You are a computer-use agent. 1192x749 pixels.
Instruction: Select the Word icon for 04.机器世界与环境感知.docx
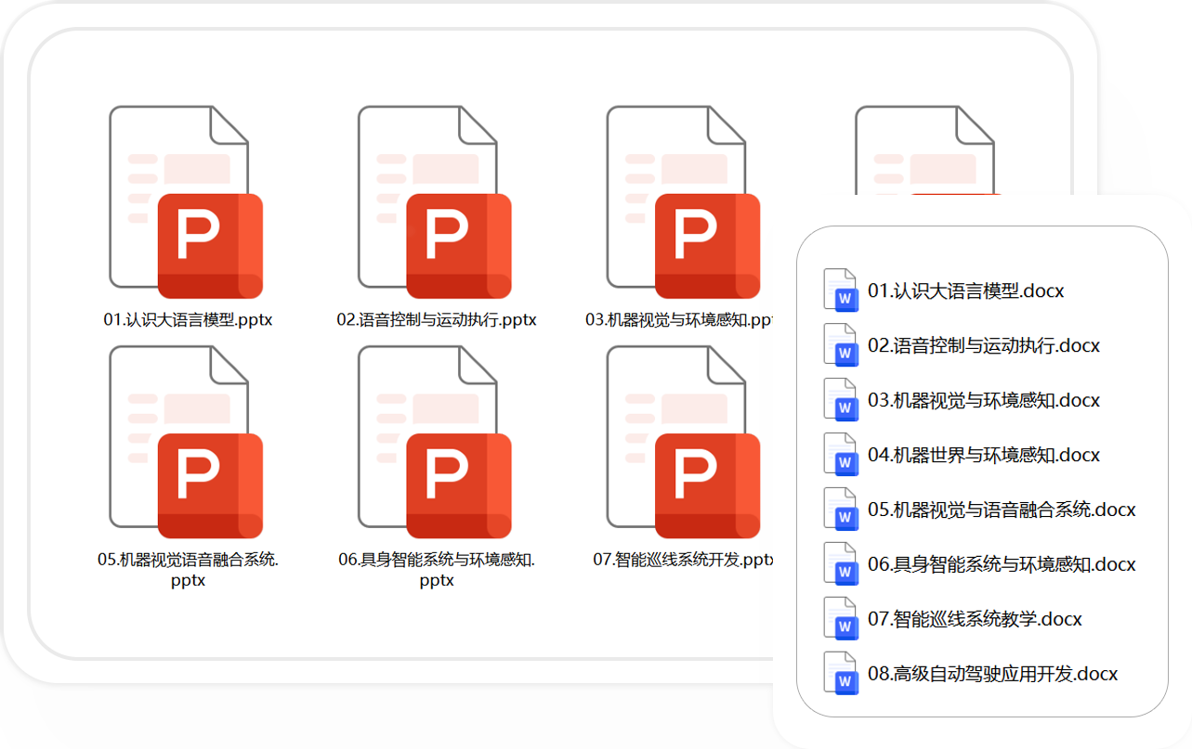840,455
